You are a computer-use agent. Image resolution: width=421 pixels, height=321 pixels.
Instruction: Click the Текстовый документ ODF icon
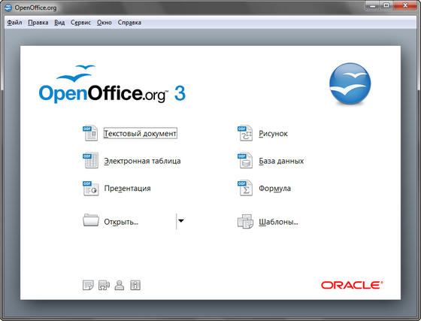[x=90, y=133]
